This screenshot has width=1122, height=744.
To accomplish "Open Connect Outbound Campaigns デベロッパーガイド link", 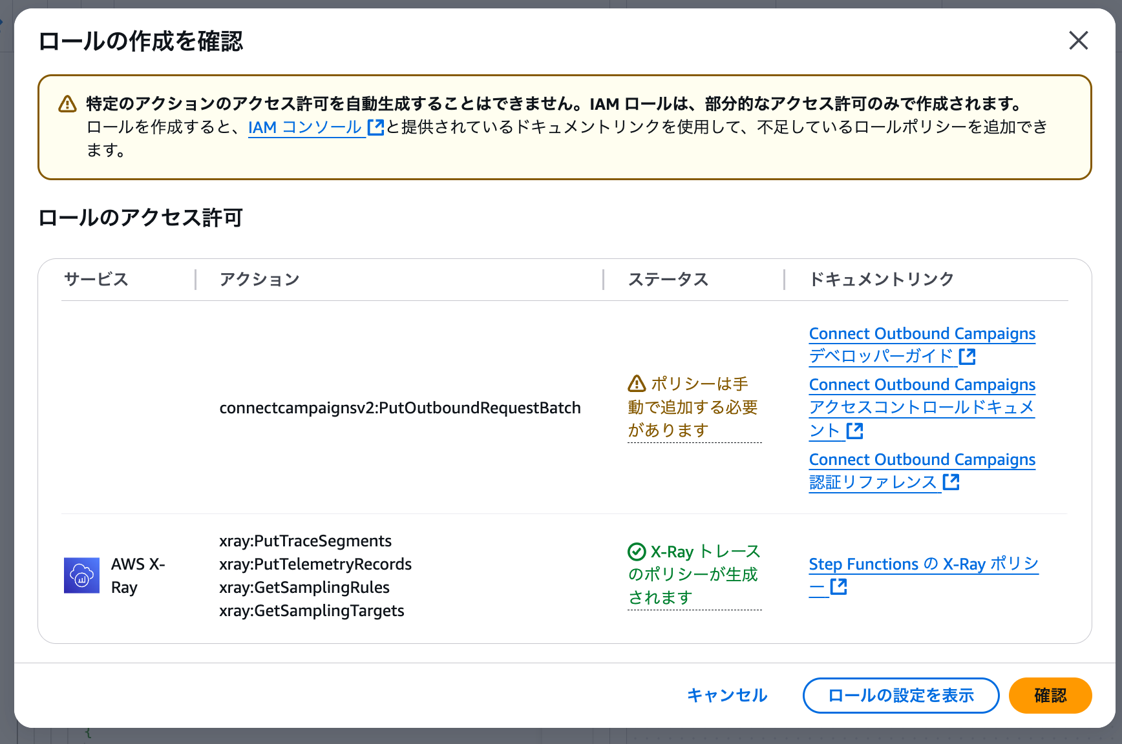I will pyautogui.click(x=922, y=345).
